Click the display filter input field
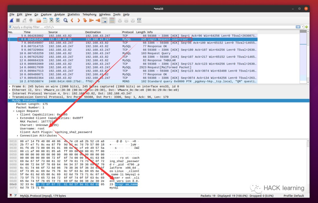 [x=153, y=27]
